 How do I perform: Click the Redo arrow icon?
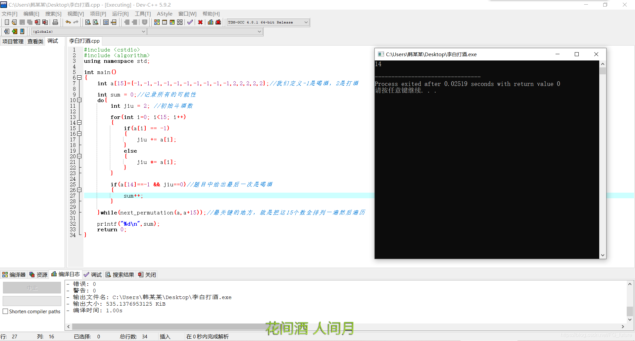coord(76,22)
